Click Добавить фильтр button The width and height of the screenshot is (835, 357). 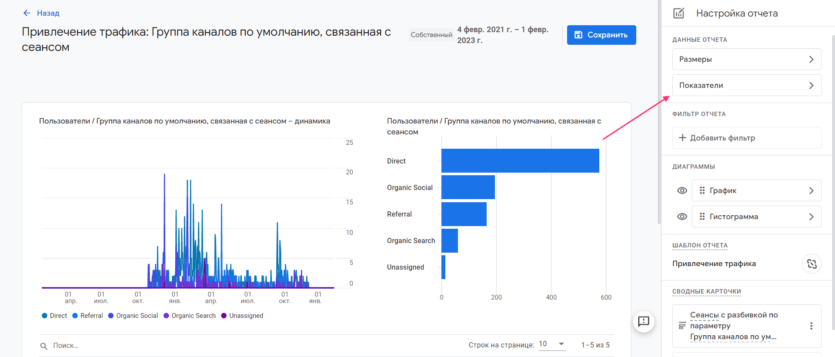click(746, 138)
